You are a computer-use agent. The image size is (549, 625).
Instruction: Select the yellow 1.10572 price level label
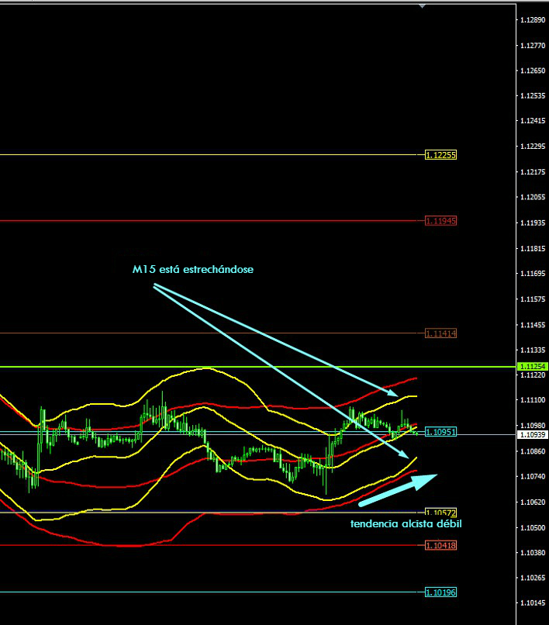[440, 513]
